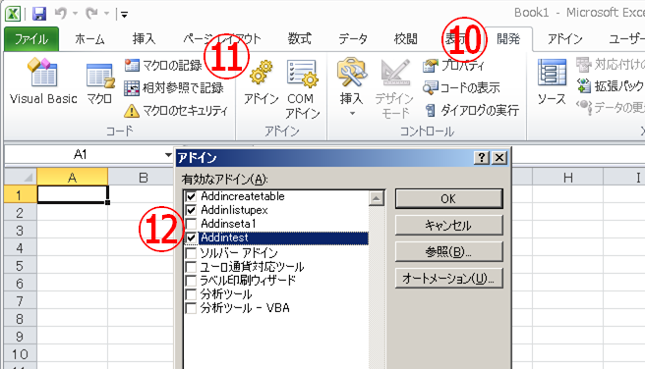Screen dimensions: 645x369
Task: Click the Redo icon in Quick Access Toolbar
Action: point(91,14)
